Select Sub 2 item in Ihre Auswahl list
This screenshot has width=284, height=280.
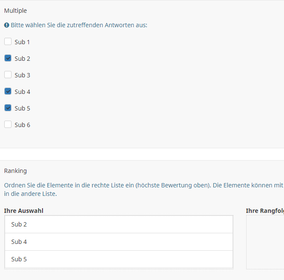119,224
